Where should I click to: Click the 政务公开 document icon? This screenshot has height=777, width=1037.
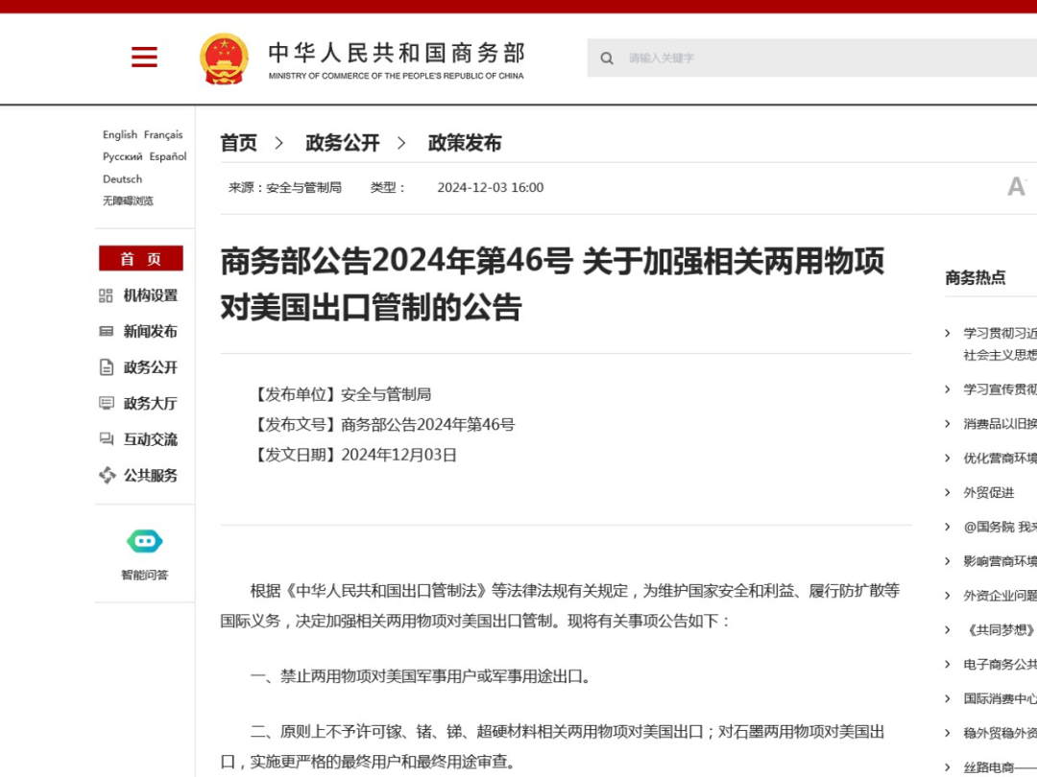106,366
